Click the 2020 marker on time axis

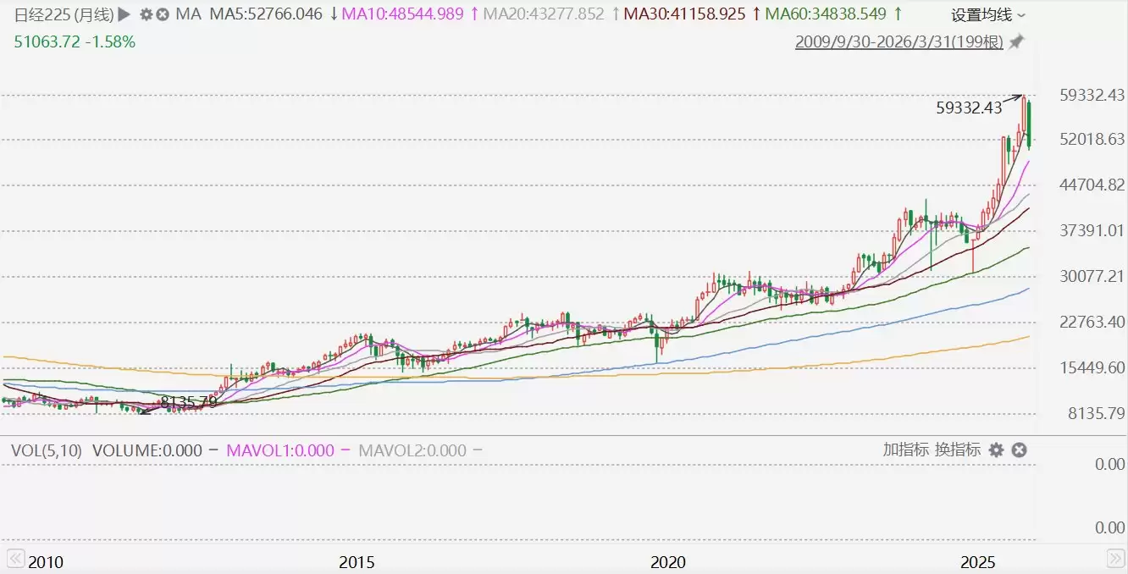pos(668,562)
